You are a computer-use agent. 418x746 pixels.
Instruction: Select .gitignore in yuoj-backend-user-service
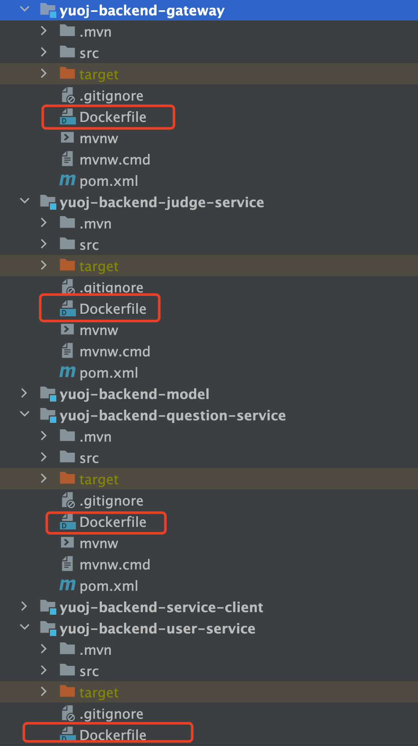pyautogui.click(x=111, y=714)
